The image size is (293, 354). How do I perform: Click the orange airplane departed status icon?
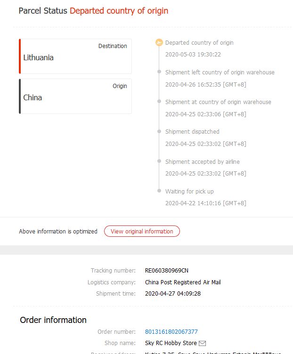159,43
